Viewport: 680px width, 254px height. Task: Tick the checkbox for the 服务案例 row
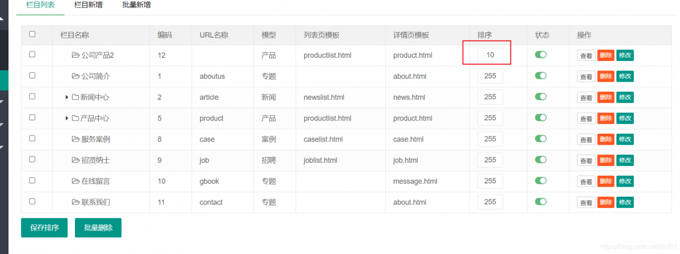[x=32, y=138]
